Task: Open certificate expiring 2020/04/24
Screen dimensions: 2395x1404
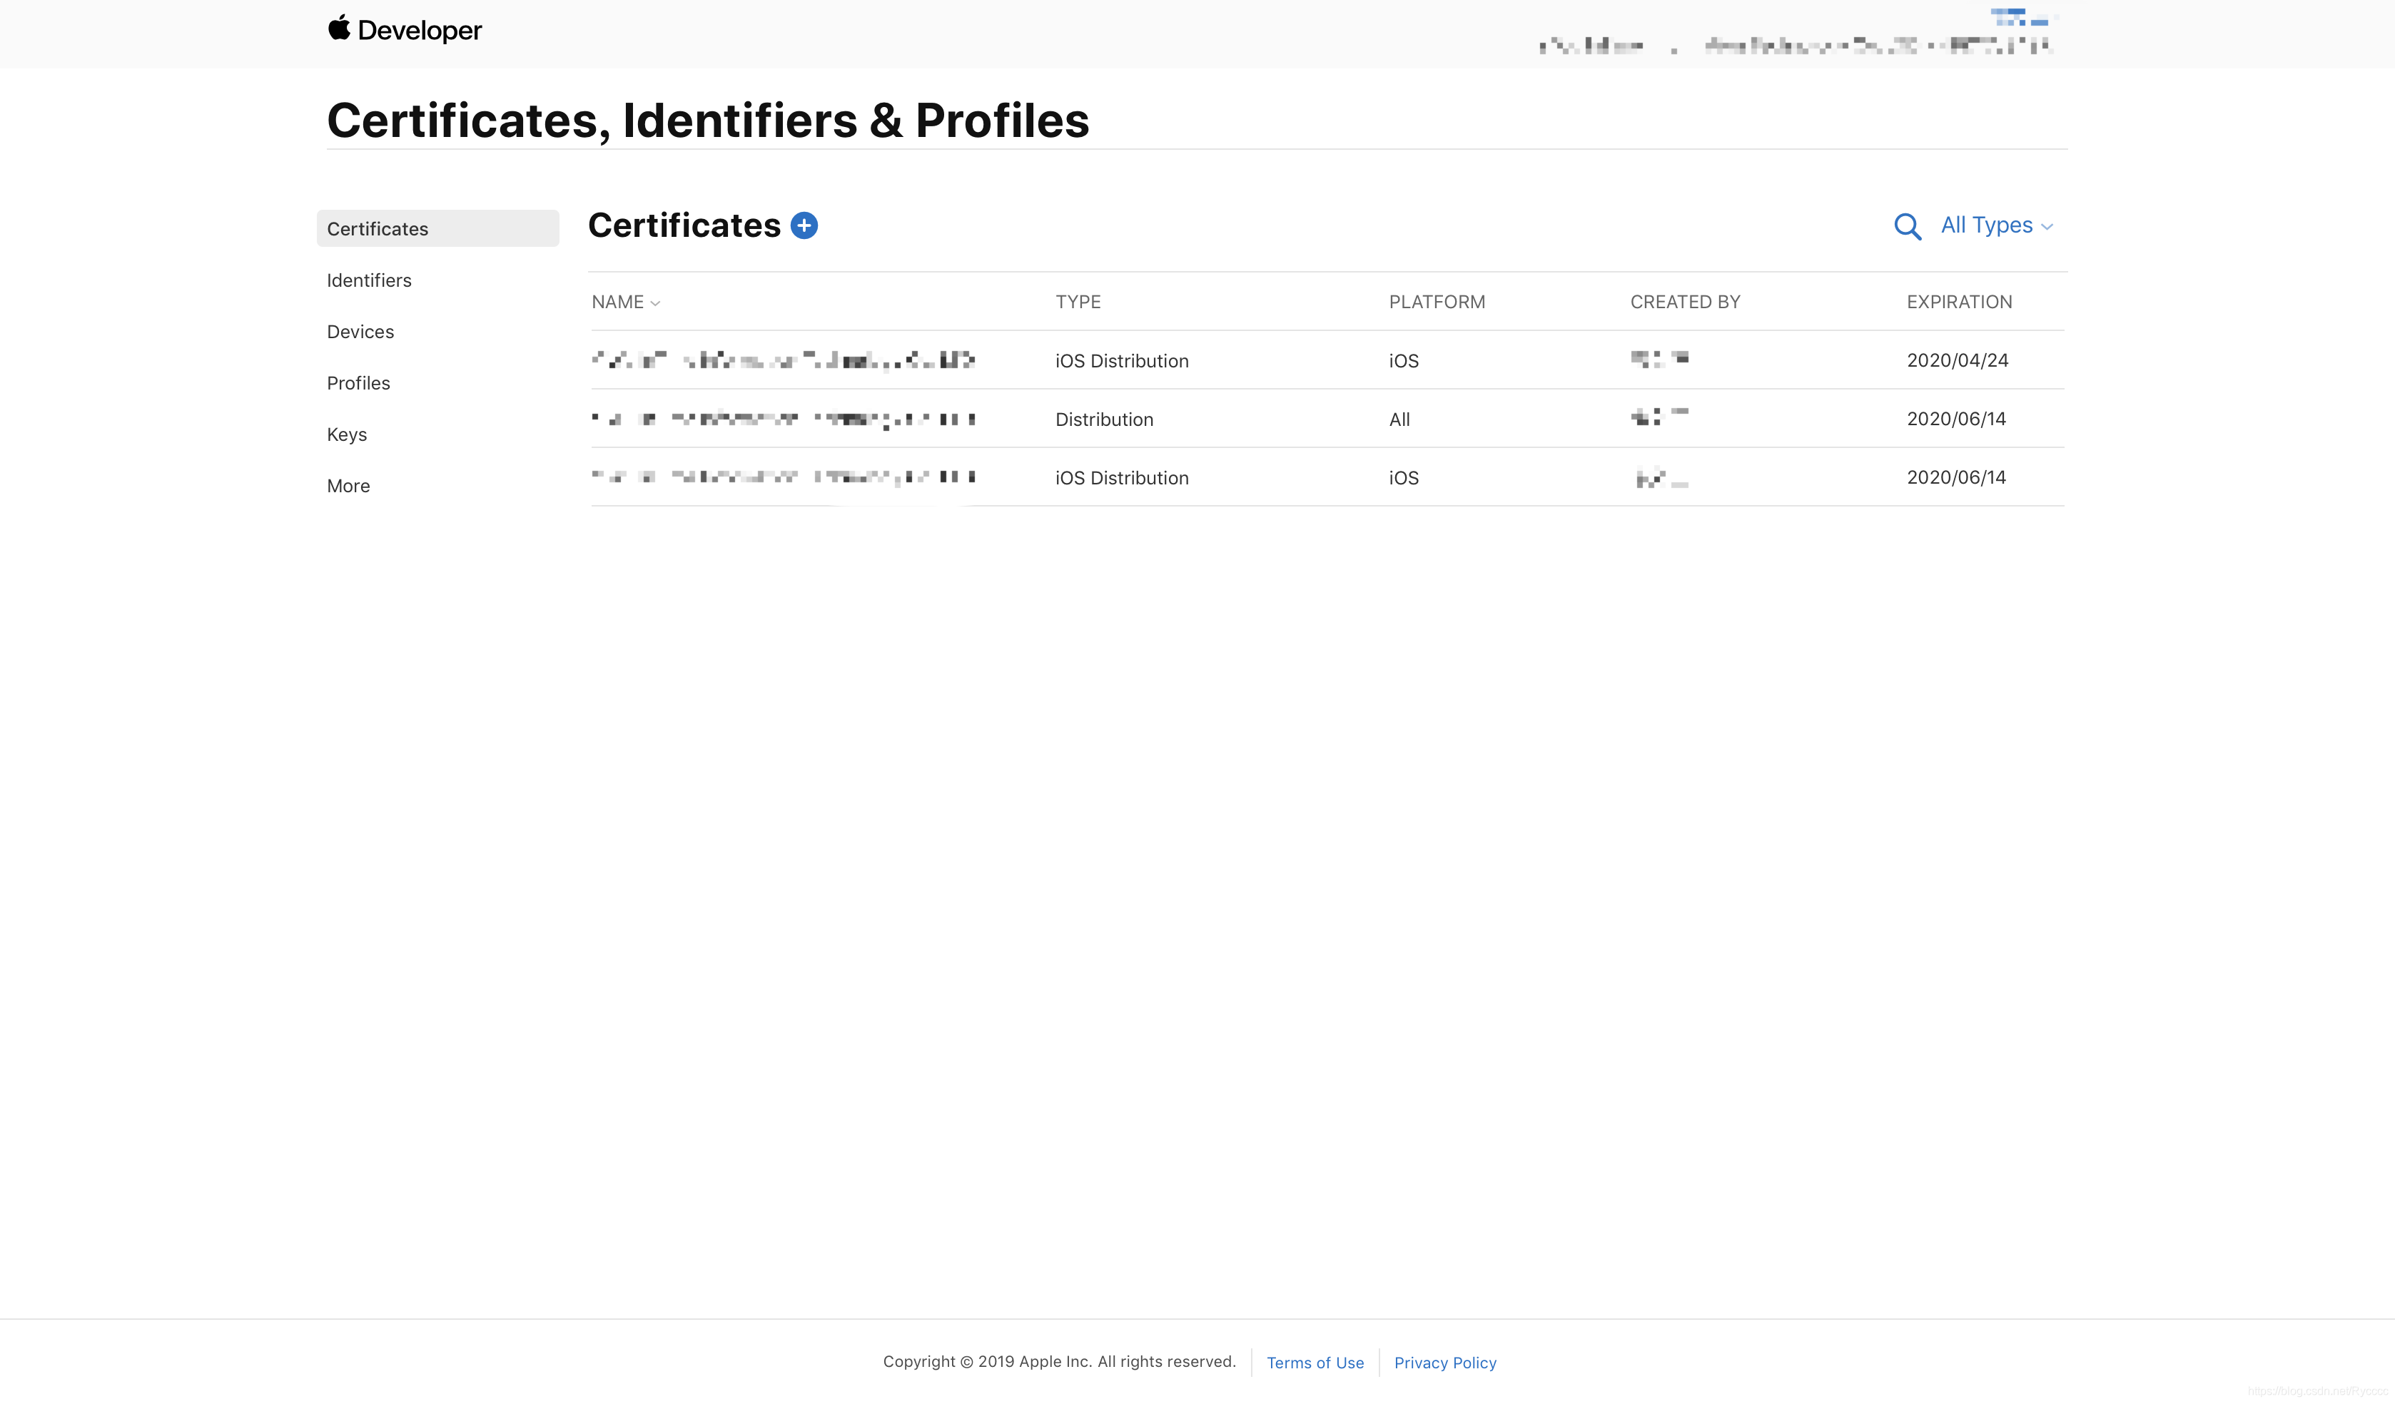Action: click(1327, 360)
